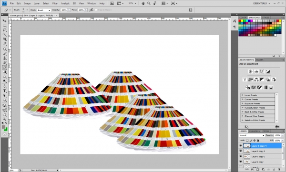Add a layer style (fx) button
The image size is (286, 172).
click(252, 170)
